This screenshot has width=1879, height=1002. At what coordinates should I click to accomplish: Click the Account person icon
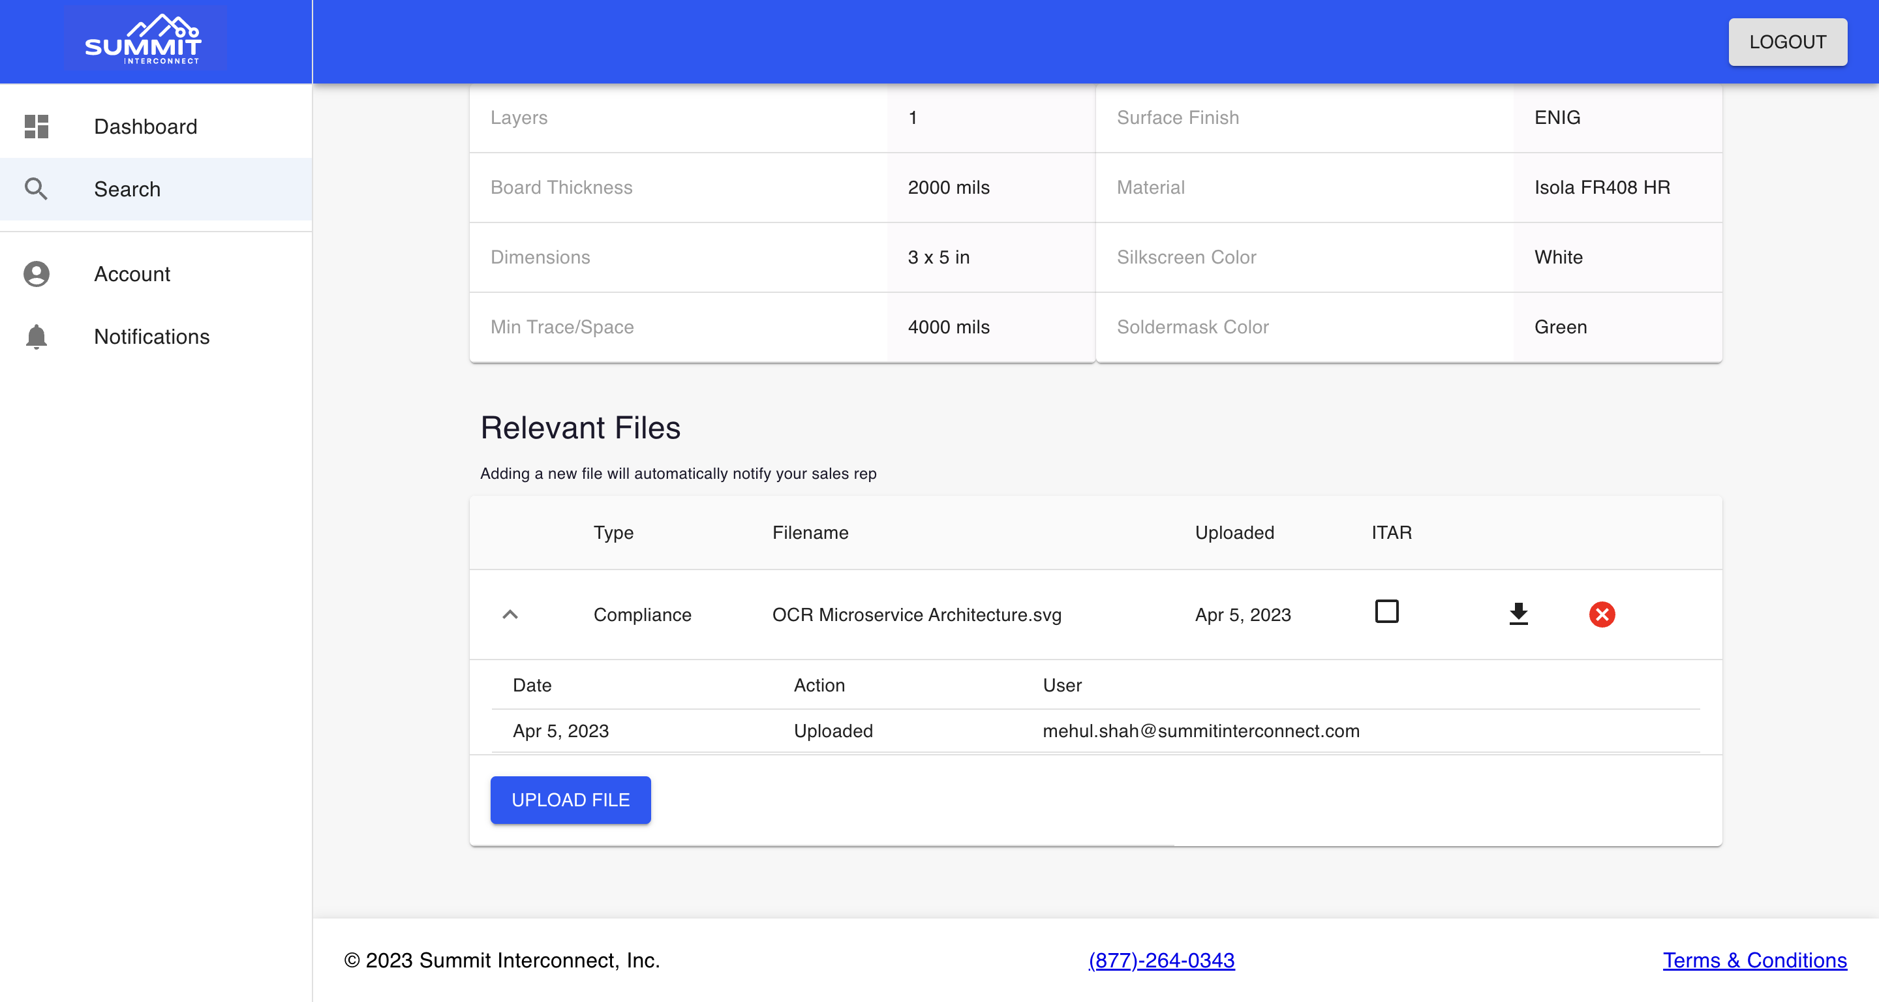pos(37,274)
